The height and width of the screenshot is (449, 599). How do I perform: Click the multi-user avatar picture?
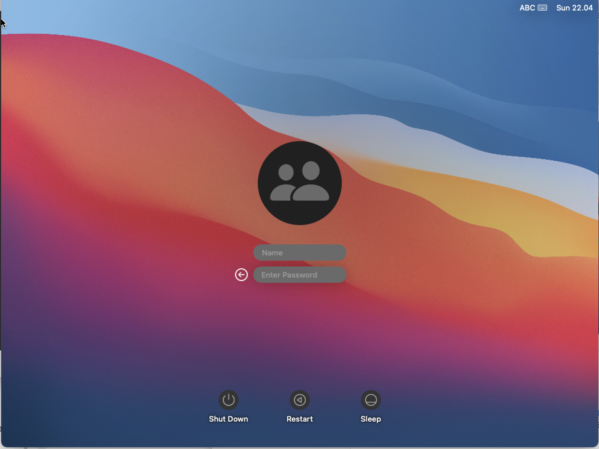(300, 183)
